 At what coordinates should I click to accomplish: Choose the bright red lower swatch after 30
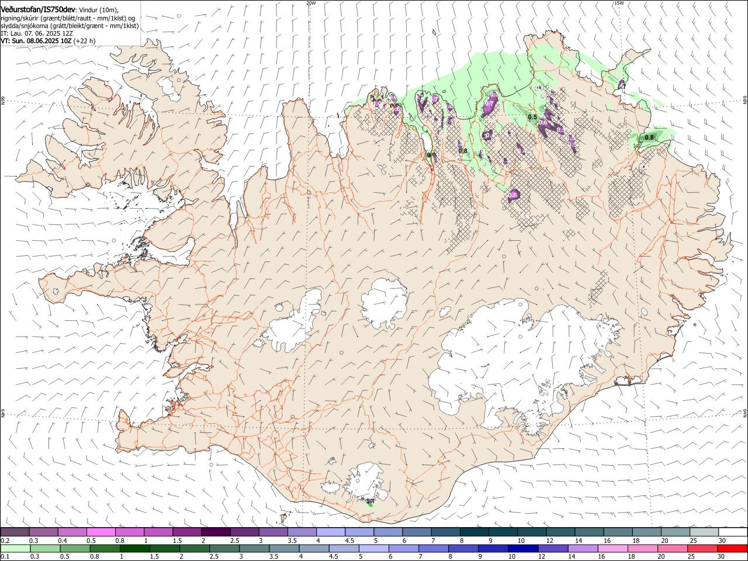tap(732, 549)
